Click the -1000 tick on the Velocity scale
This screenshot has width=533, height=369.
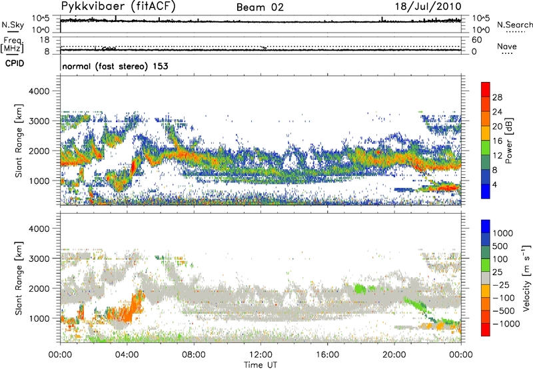click(x=506, y=324)
